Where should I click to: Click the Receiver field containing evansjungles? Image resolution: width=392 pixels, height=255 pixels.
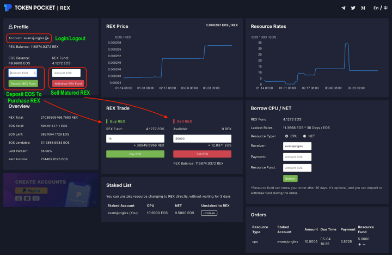[297, 146]
